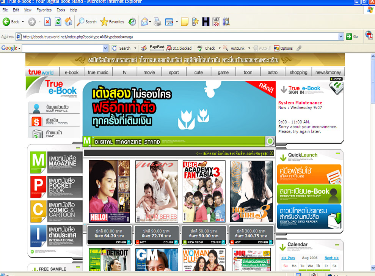375x276 pixels.
Task: Click the yellow C Comic & Cartoon icon
Action: [38, 211]
